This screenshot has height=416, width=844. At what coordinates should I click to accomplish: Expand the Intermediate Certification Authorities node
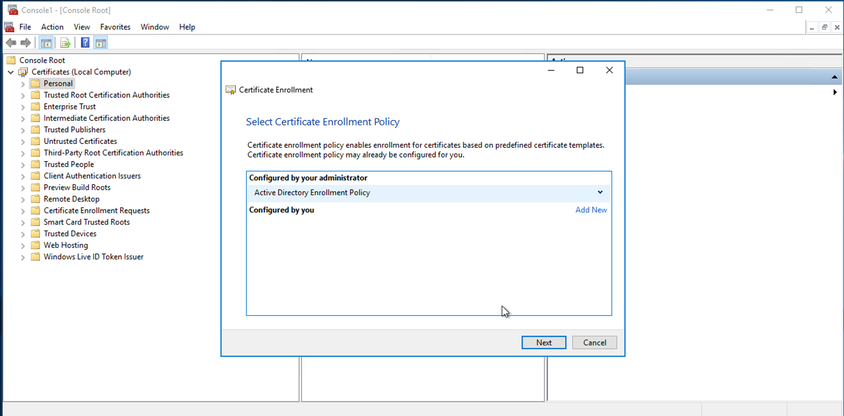[22, 118]
